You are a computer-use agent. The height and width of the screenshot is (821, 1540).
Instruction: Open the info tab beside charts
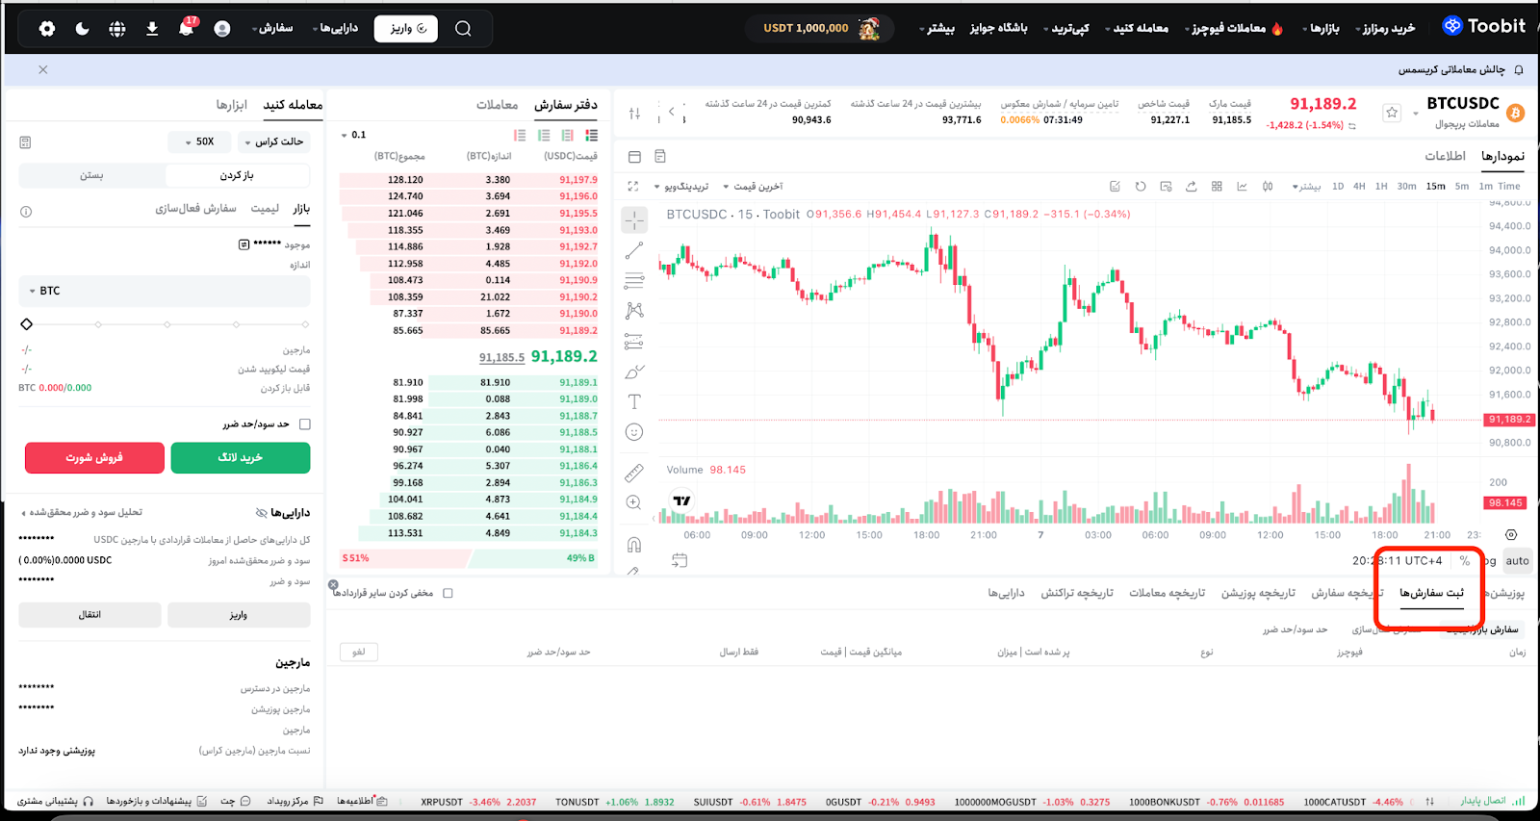tap(1446, 156)
